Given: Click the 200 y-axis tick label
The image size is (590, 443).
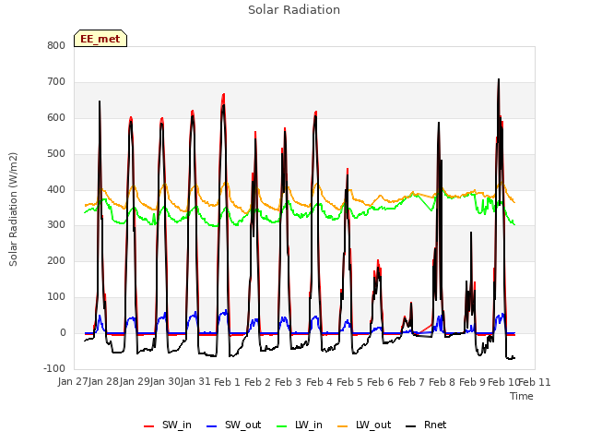Looking at the screenshot, I should [56, 260].
